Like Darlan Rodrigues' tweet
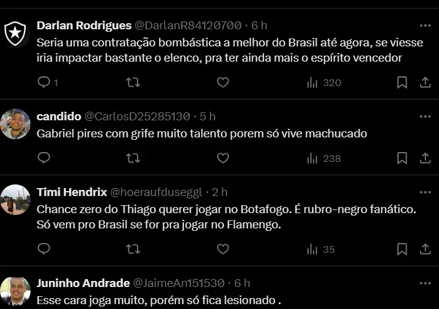The image size is (439, 309). click(223, 82)
